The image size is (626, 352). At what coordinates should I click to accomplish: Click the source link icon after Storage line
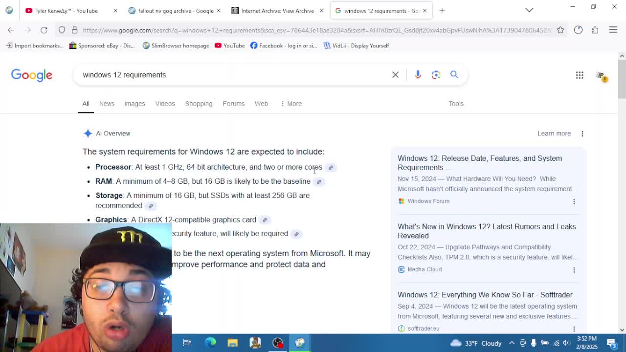[x=151, y=206]
